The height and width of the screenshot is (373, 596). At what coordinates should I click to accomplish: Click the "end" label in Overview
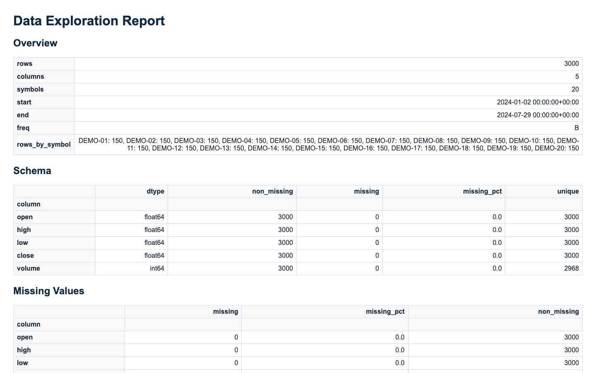click(x=23, y=115)
